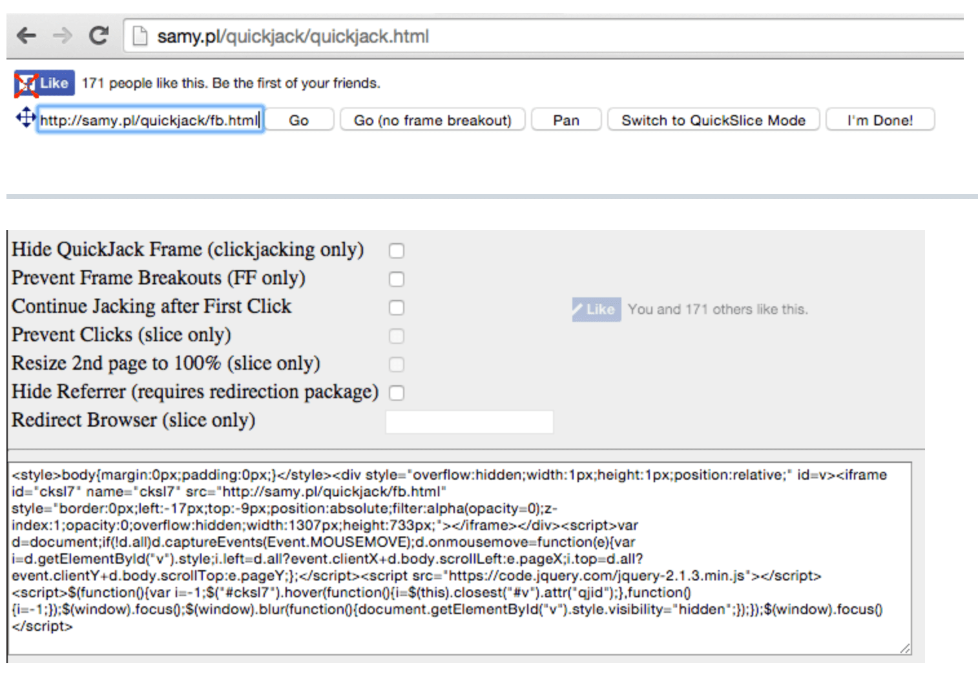Click the browser address bar showing samy.pl/quickjack

pos(543,36)
